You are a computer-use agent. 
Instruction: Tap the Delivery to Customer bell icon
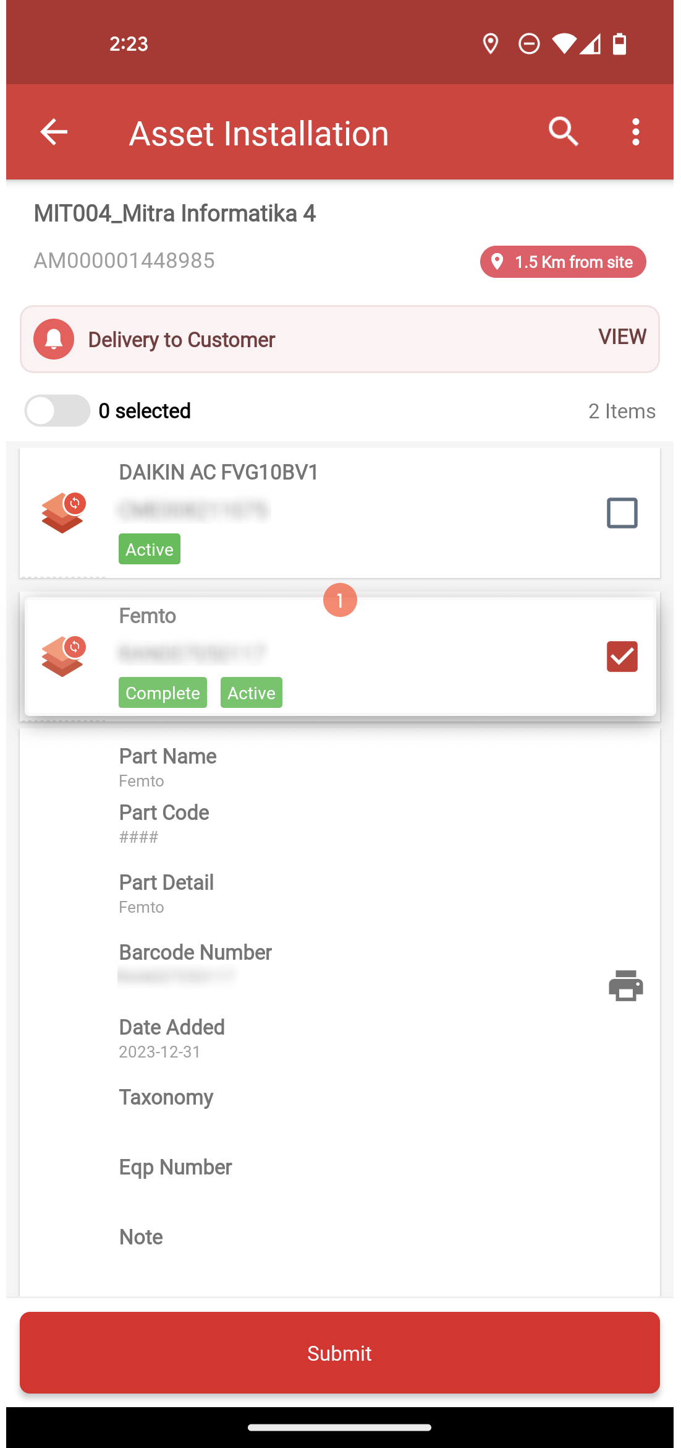pos(54,339)
